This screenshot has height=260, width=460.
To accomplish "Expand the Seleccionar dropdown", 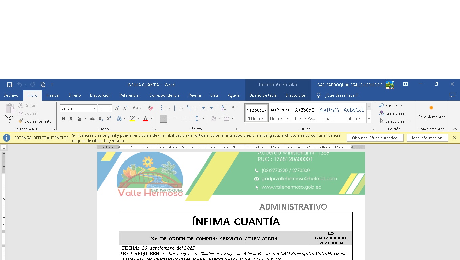I will coord(395,121).
